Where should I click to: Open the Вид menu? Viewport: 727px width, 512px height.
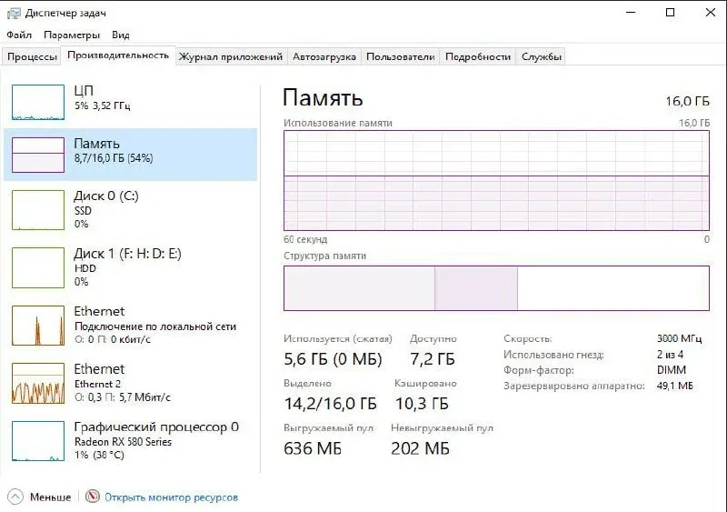pyautogui.click(x=121, y=35)
